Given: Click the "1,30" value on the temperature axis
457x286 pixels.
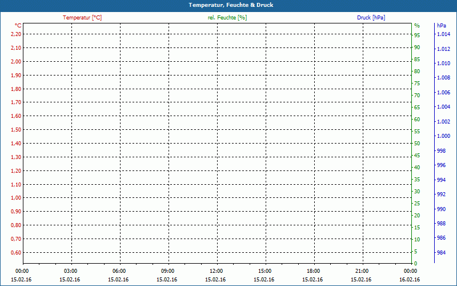Looking at the screenshot, I should 16,157.
